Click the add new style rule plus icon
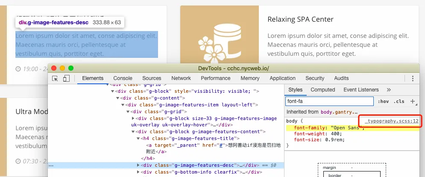This screenshot has width=425, height=177. pyautogui.click(x=412, y=101)
